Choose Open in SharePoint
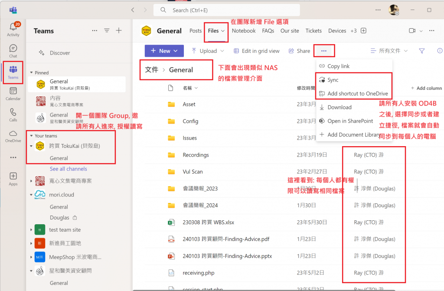Viewport: 444px width, 291px height. [354, 121]
